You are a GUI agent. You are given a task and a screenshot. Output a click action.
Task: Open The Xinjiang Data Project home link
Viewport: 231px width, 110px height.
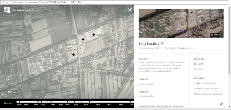click(24, 10)
